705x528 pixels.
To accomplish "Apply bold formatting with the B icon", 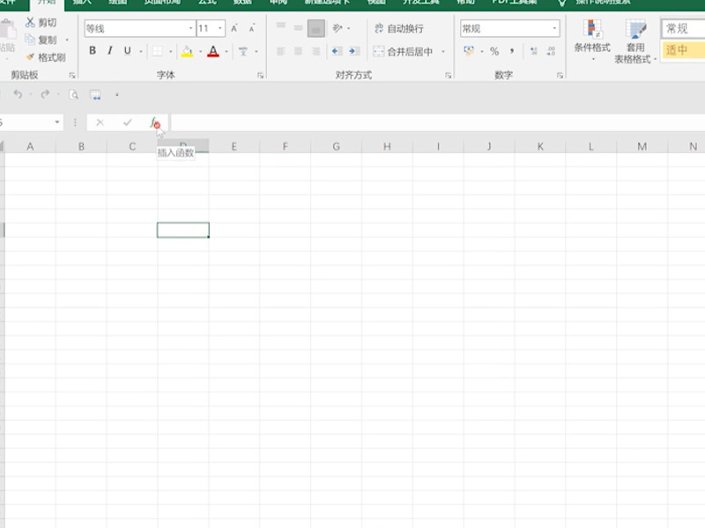I will pos(92,51).
